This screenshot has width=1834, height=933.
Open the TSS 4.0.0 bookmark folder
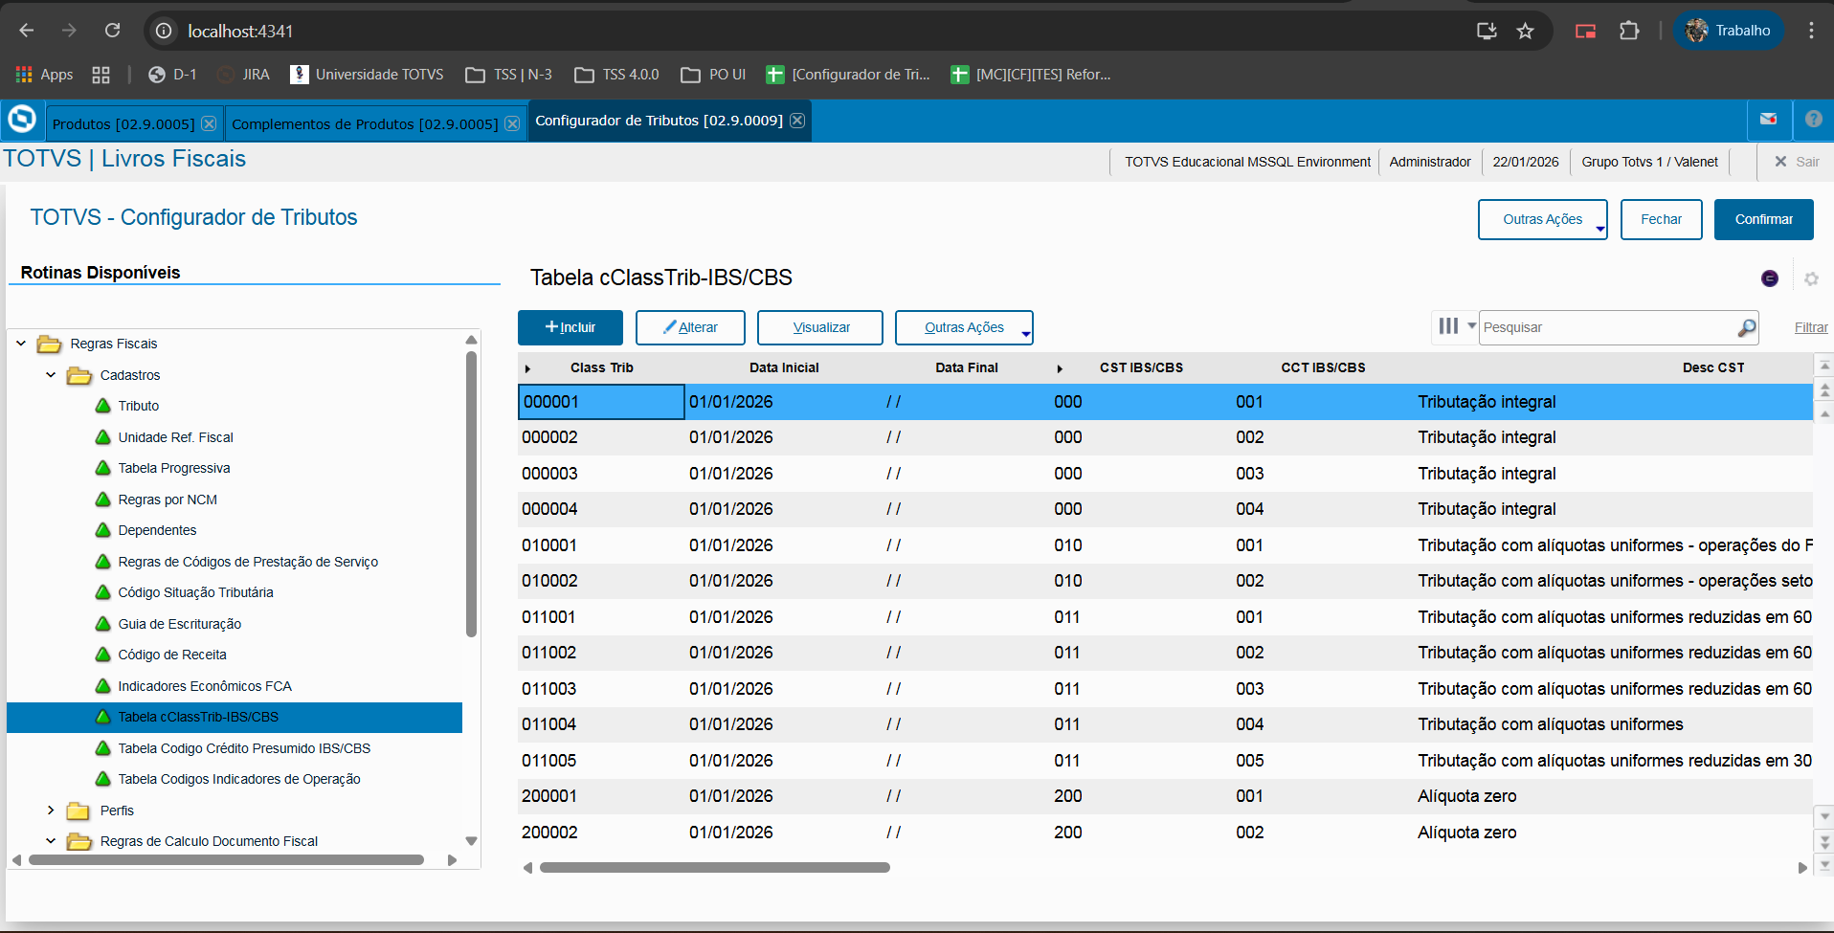click(x=616, y=75)
